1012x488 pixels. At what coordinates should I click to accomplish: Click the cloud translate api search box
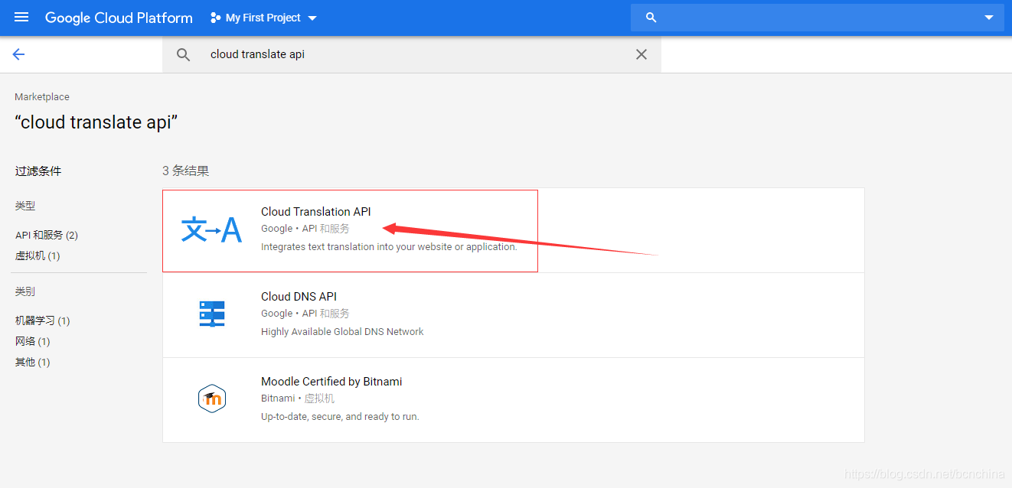click(x=412, y=54)
